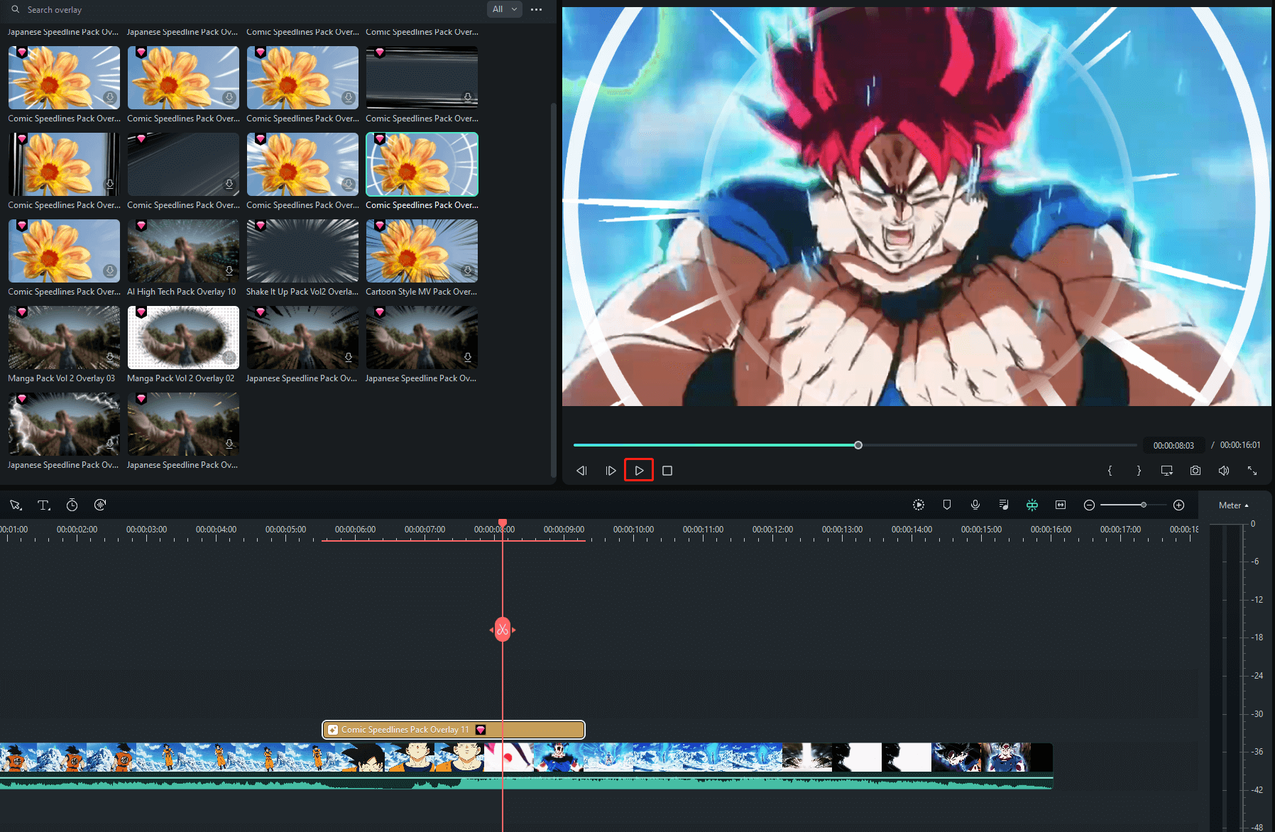Toggle auto-ripple with the green link icon
The width and height of the screenshot is (1275, 832).
[x=1032, y=505]
